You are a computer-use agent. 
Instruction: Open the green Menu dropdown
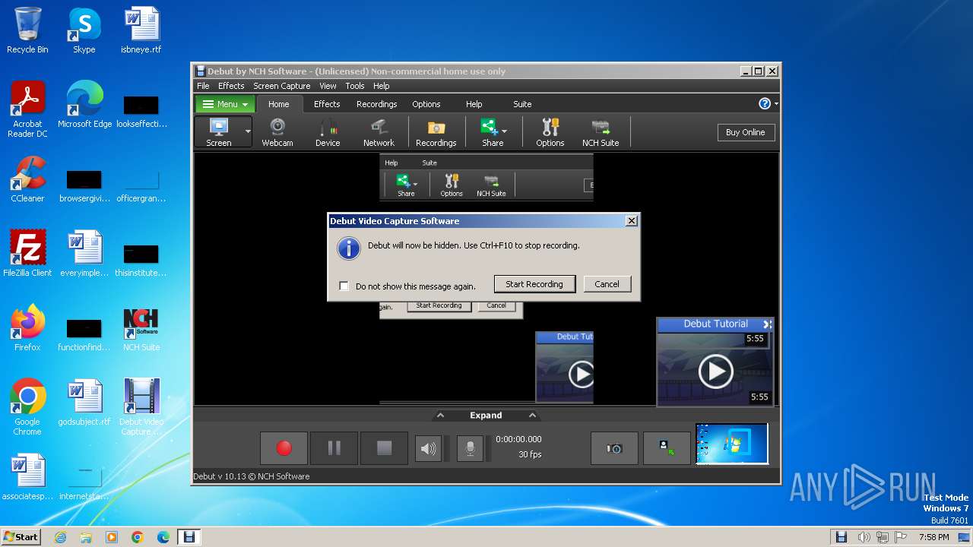[226, 104]
